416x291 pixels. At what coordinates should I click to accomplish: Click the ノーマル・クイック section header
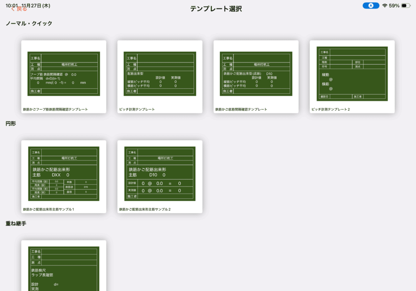coord(29,24)
